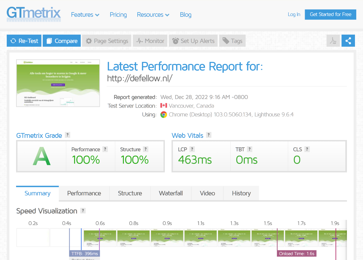Click the Compare pages icon
363x260 pixels.
point(49,41)
